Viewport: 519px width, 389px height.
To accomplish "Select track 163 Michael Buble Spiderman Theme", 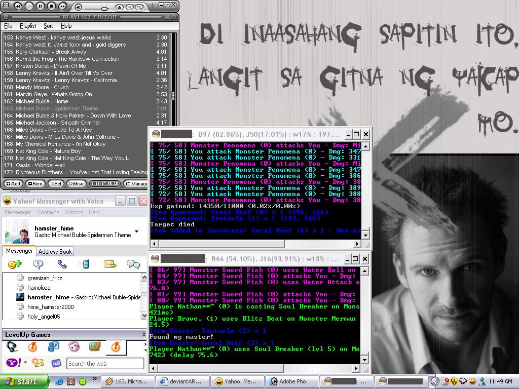I will pyautogui.click(x=86, y=108).
